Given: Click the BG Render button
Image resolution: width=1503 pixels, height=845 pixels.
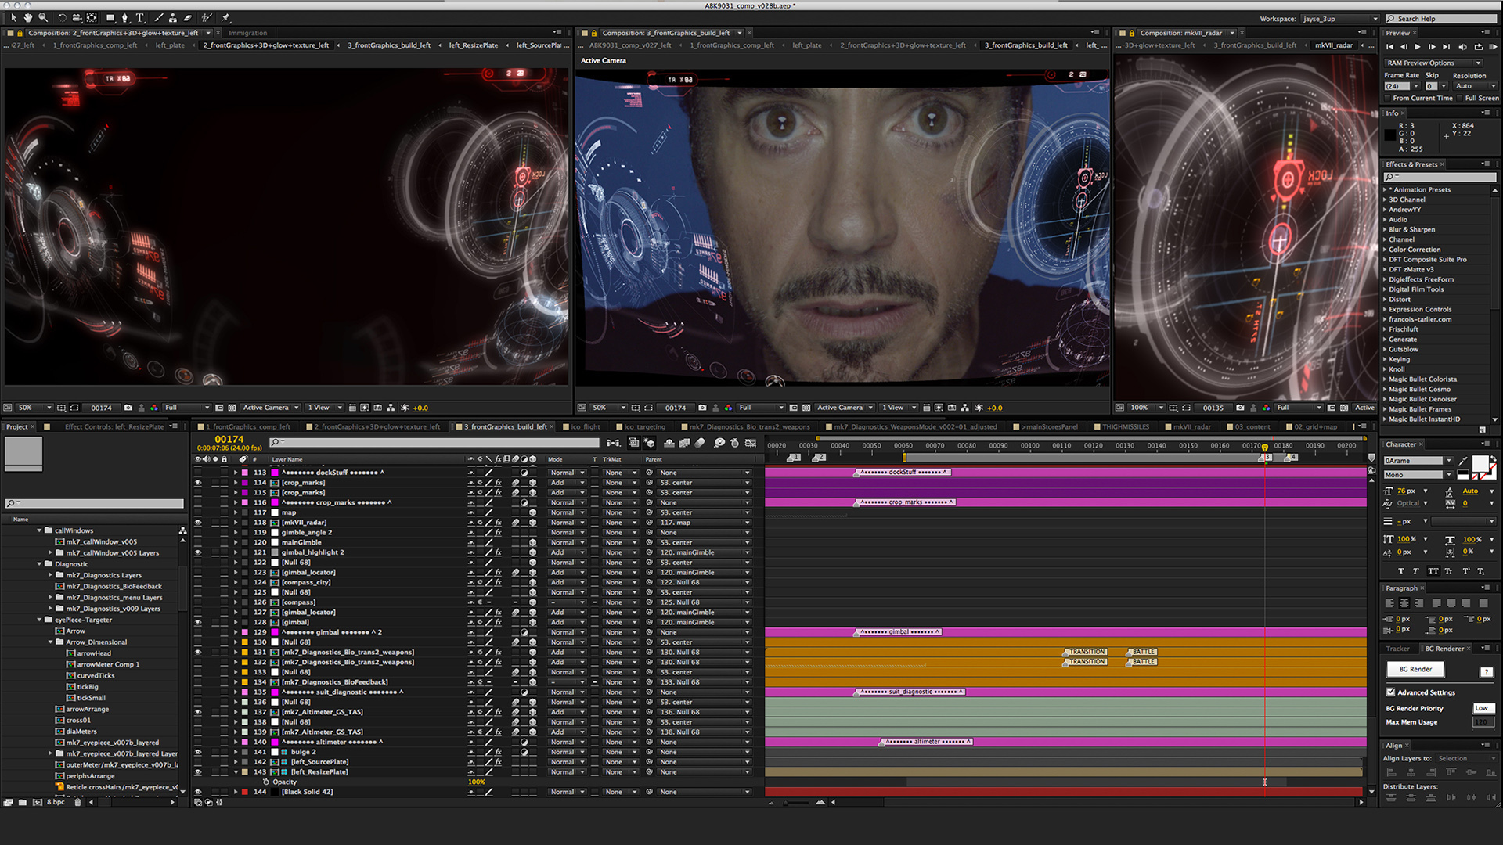Looking at the screenshot, I should [x=1415, y=669].
